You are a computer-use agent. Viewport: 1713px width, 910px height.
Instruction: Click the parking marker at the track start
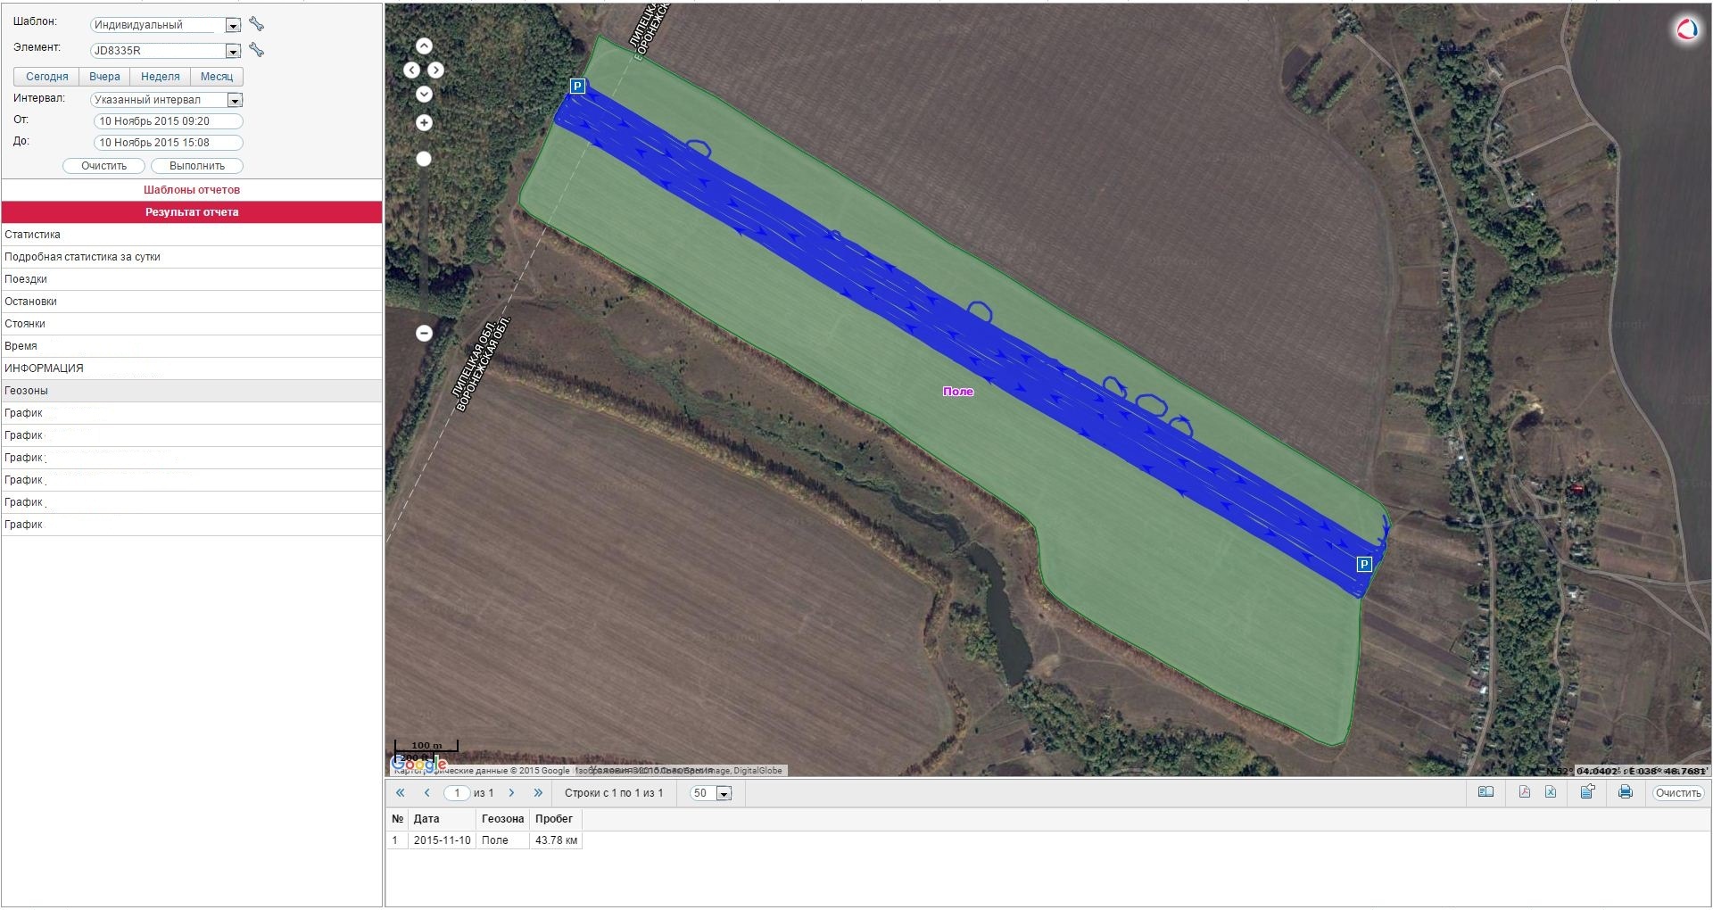(x=577, y=87)
